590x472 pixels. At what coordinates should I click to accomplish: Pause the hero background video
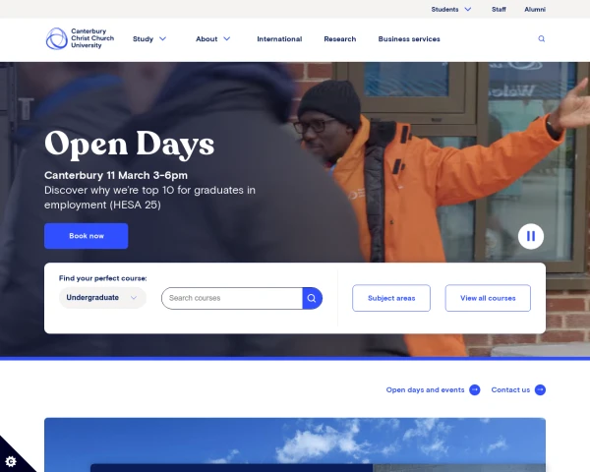531,236
